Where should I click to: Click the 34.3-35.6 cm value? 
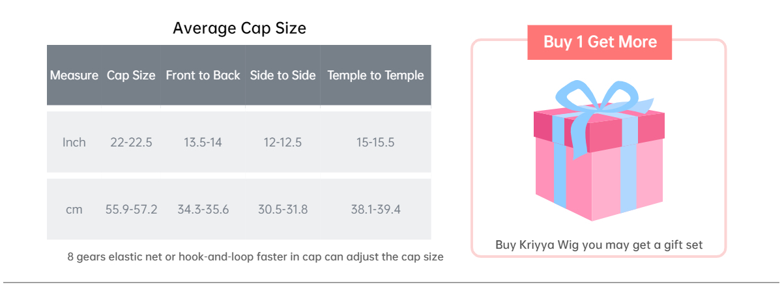203,210
